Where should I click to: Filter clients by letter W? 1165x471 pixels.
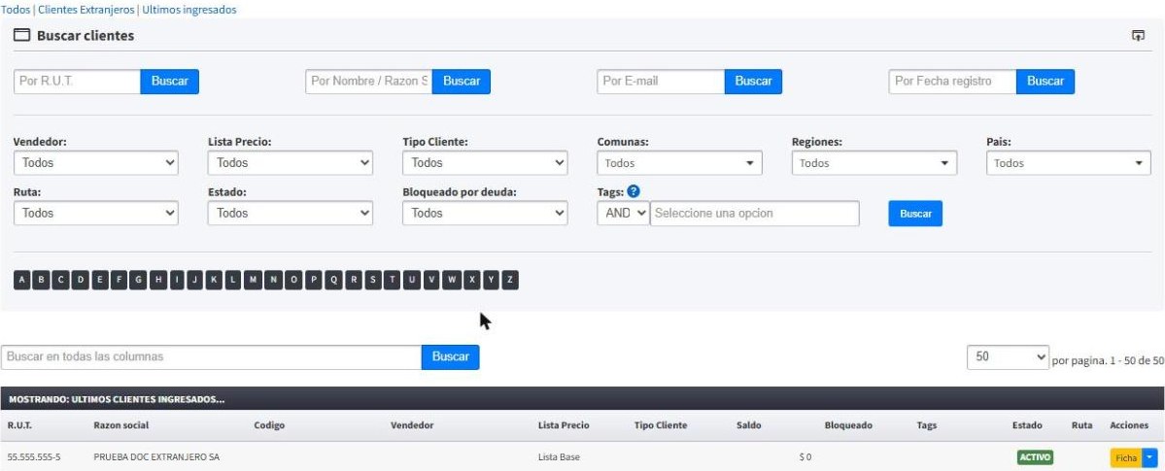(x=452, y=280)
